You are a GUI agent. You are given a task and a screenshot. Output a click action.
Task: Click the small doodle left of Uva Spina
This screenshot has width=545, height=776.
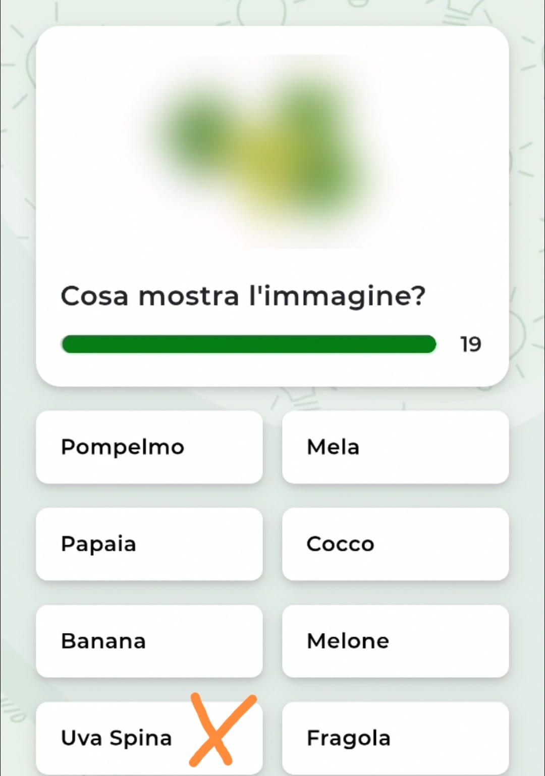13,710
